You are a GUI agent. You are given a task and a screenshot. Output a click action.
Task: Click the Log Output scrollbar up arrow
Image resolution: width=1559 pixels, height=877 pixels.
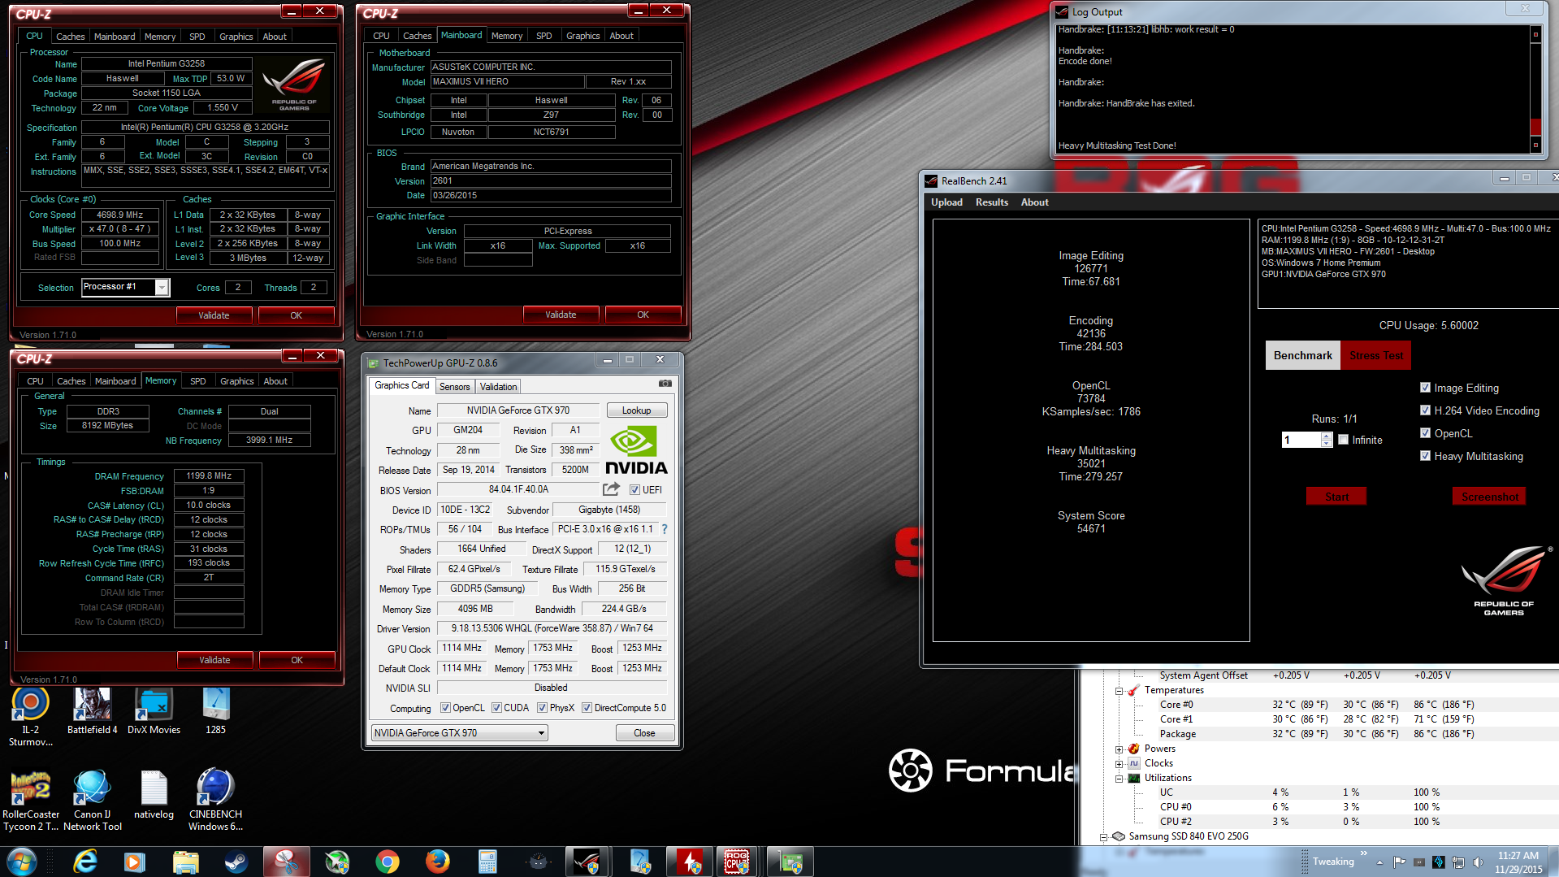click(1535, 34)
